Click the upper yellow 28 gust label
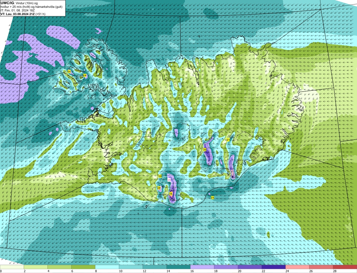The height and width of the screenshot is (273, 357). point(160,176)
